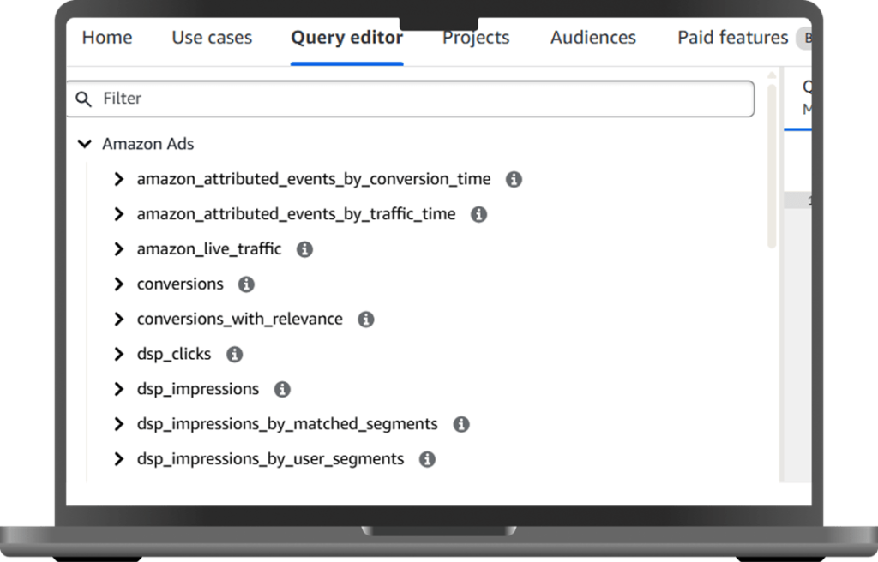Expand conversions_with_relevance chevron

[x=118, y=319]
